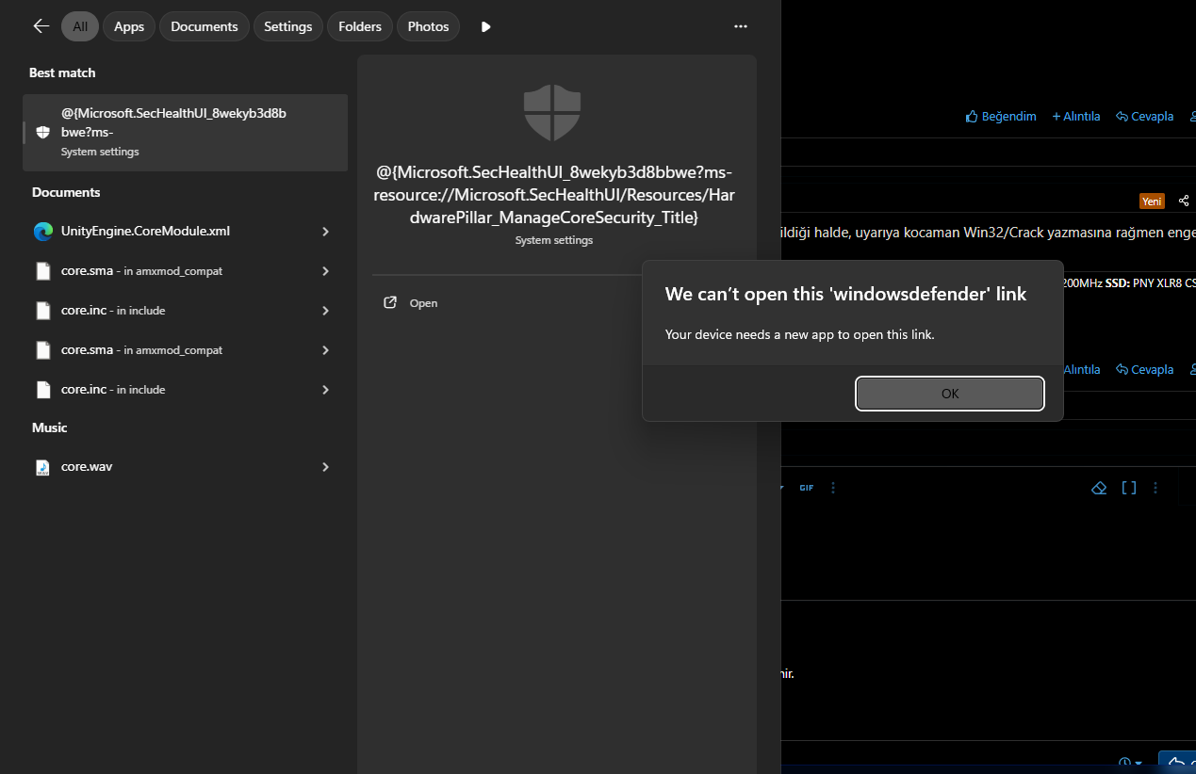Switch to the Settings filter tab
Viewport: 1196px width, 774px height.
288,26
